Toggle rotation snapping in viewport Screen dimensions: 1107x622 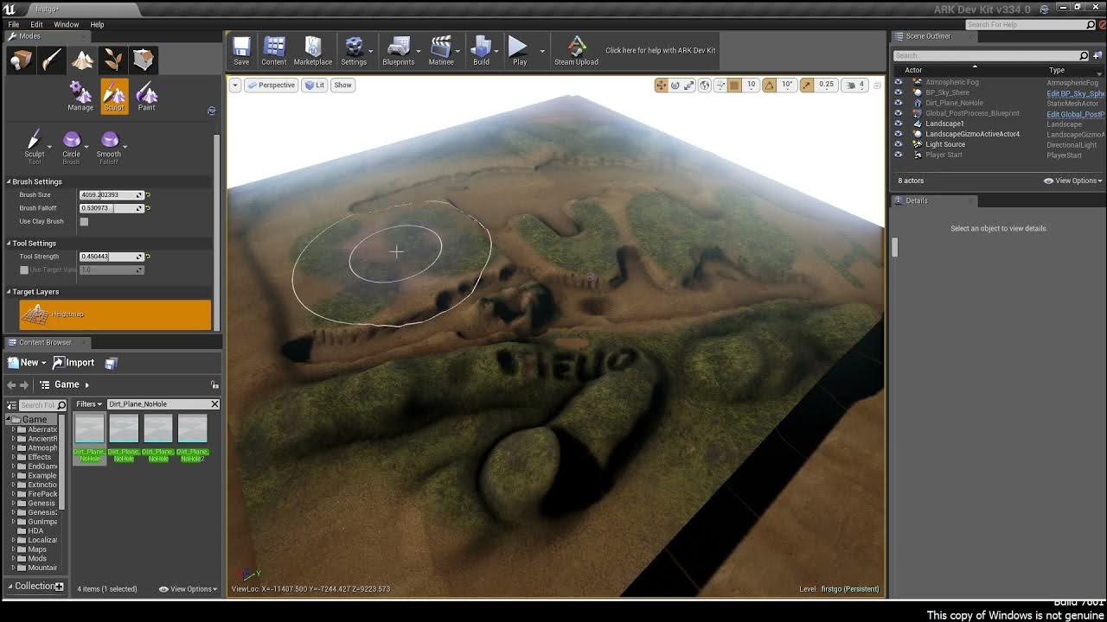click(x=769, y=85)
